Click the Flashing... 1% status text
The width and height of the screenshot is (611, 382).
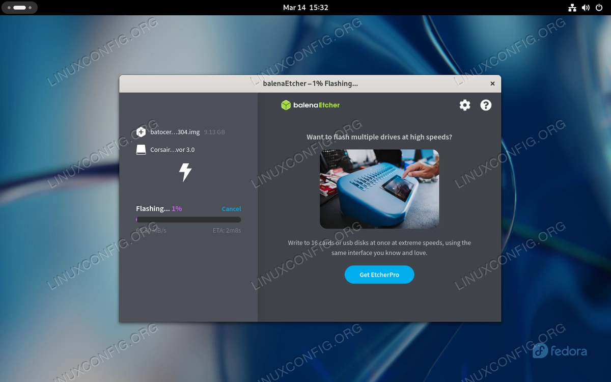click(159, 209)
